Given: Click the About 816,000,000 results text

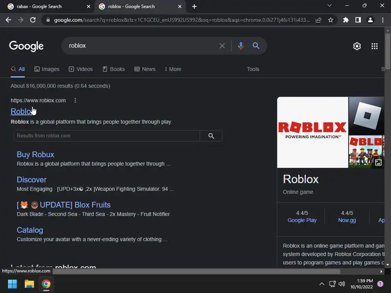Looking at the screenshot, I should click(60, 86).
